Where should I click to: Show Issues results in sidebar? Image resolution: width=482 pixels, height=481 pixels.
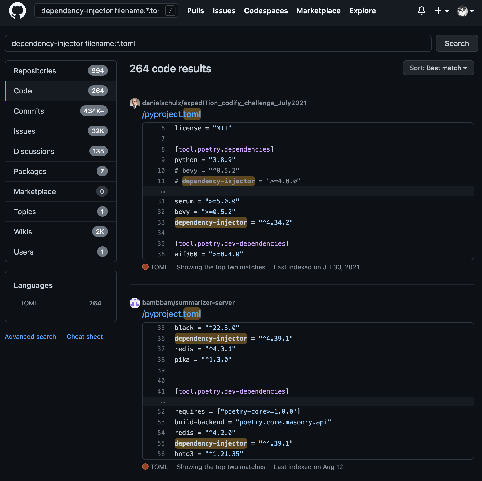[61, 131]
